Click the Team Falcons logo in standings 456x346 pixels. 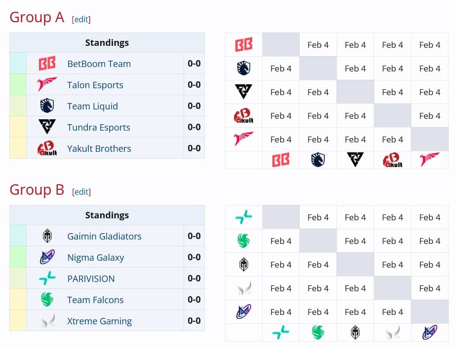coord(47,300)
